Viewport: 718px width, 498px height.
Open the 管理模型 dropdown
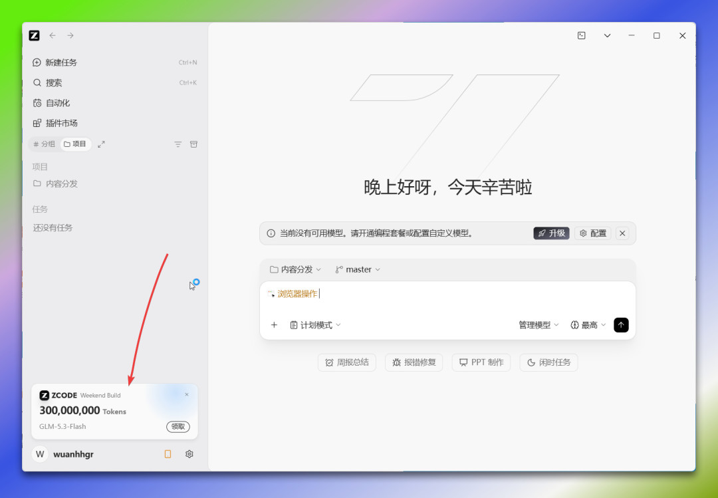(538, 325)
